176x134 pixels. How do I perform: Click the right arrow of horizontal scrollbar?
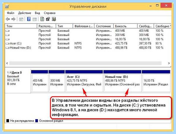(x=169, y=63)
